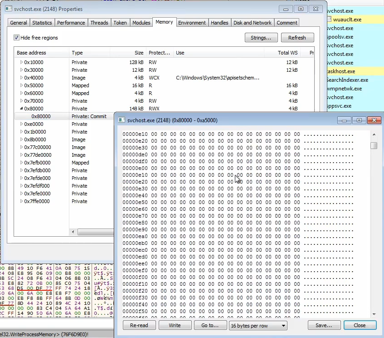Maximize the hex viewer window

(359, 120)
